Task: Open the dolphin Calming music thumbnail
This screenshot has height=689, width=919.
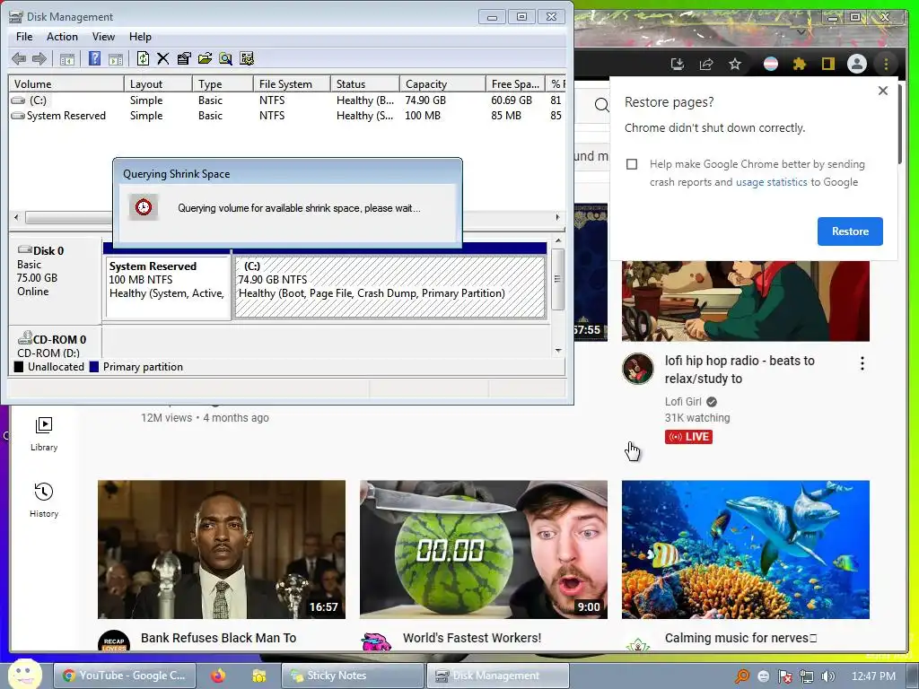Action: [x=746, y=550]
